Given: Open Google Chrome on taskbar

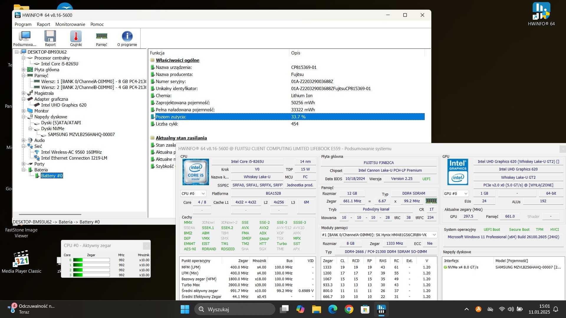Looking at the screenshot, I should coord(349,309).
